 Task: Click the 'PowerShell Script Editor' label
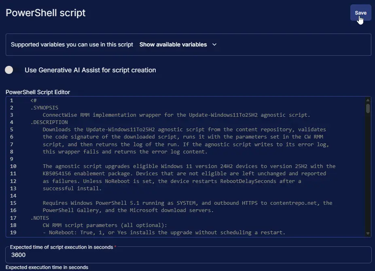coord(38,92)
